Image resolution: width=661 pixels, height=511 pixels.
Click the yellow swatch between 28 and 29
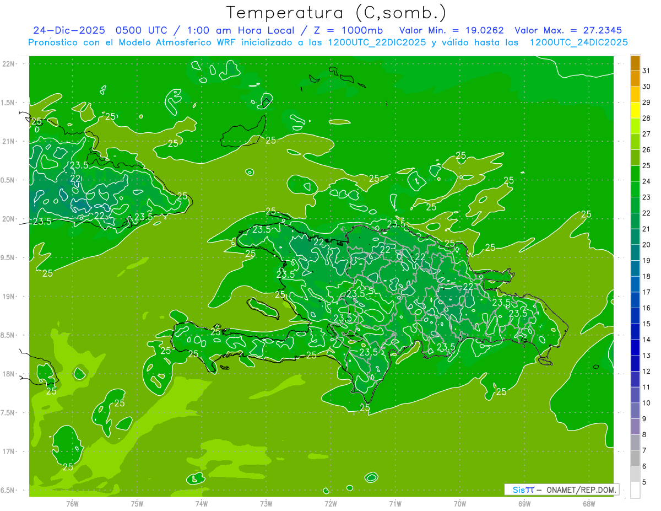pos(635,110)
